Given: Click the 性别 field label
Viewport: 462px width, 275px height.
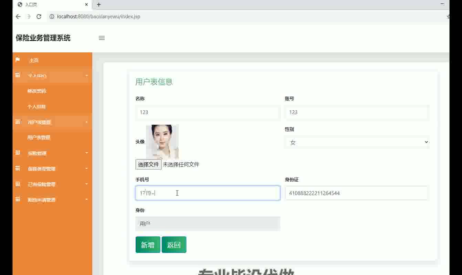Looking at the screenshot, I should (289, 129).
